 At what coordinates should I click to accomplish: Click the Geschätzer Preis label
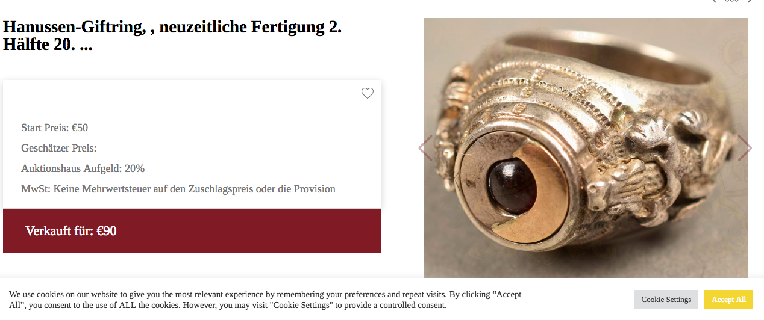click(x=59, y=148)
